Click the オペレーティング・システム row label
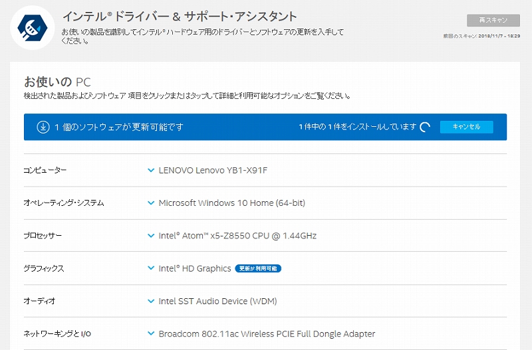 (x=64, y=203)
